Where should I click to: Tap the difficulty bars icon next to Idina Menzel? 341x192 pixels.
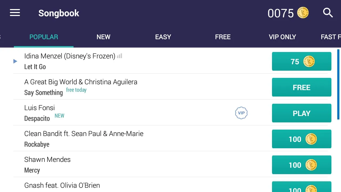[120, 56]
